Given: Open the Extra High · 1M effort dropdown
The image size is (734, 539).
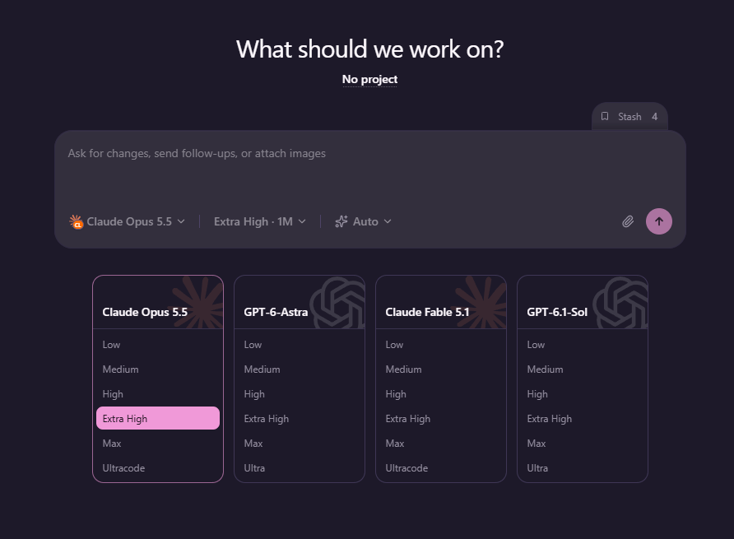Looking at the screenshot, I should click(260, 221).
